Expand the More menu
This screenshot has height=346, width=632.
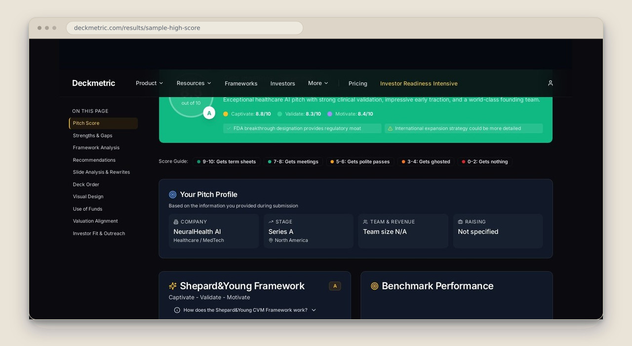tap(318, 83)
